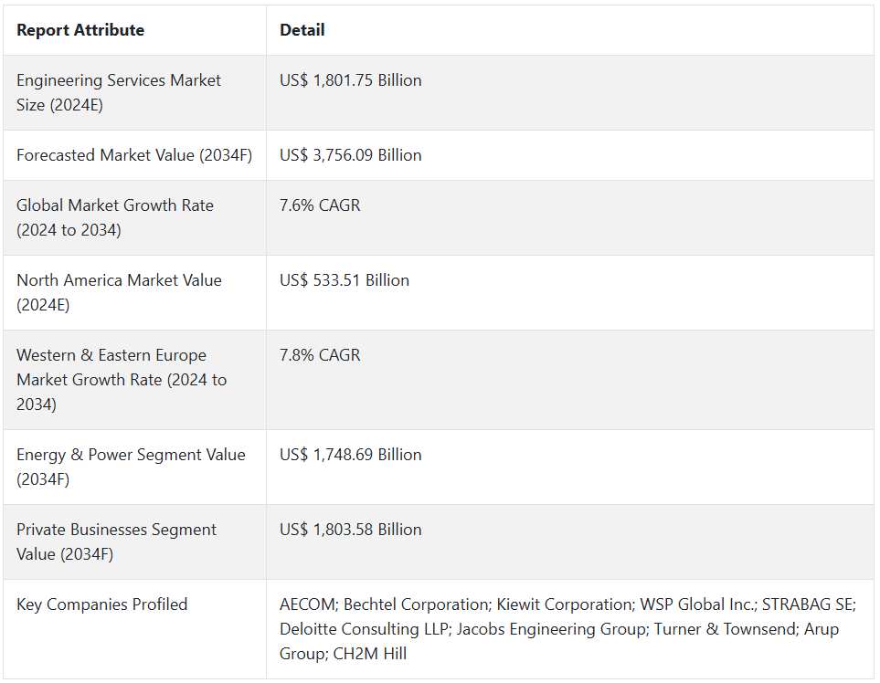Image resolution: width=880 pixels, height=683 pixels.
Task: Click 'AECOM' in the companies list
Action: click(x=307, y=604)
